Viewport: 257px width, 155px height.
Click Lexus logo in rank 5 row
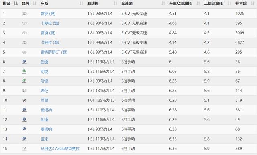pos(24,52)
